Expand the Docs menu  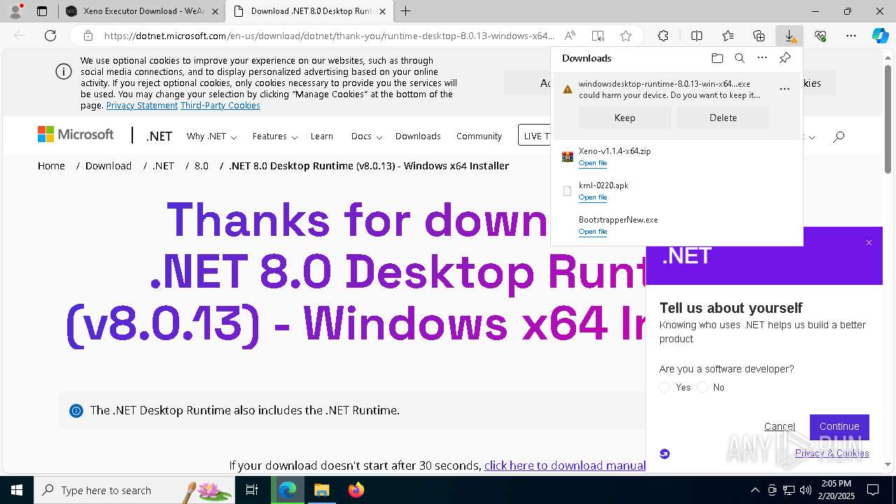click(366, 136)
